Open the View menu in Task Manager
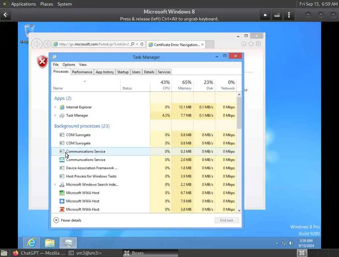The image size is (339, 257). pos(83,64)
